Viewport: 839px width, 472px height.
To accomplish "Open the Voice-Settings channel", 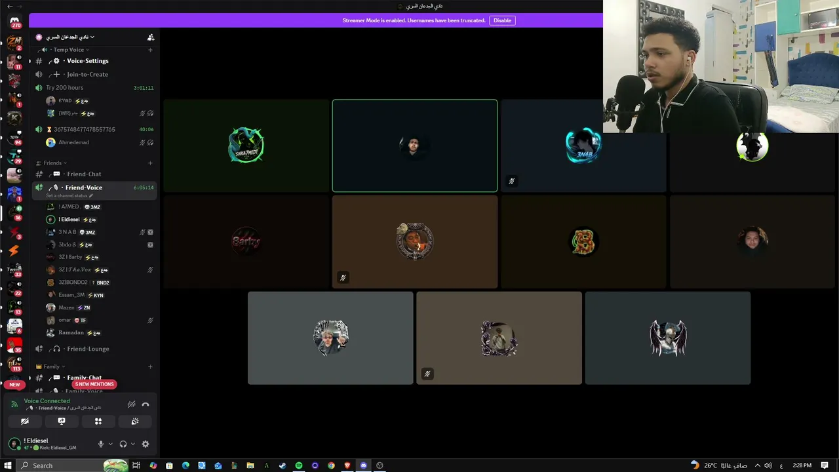I will point(94,61).
